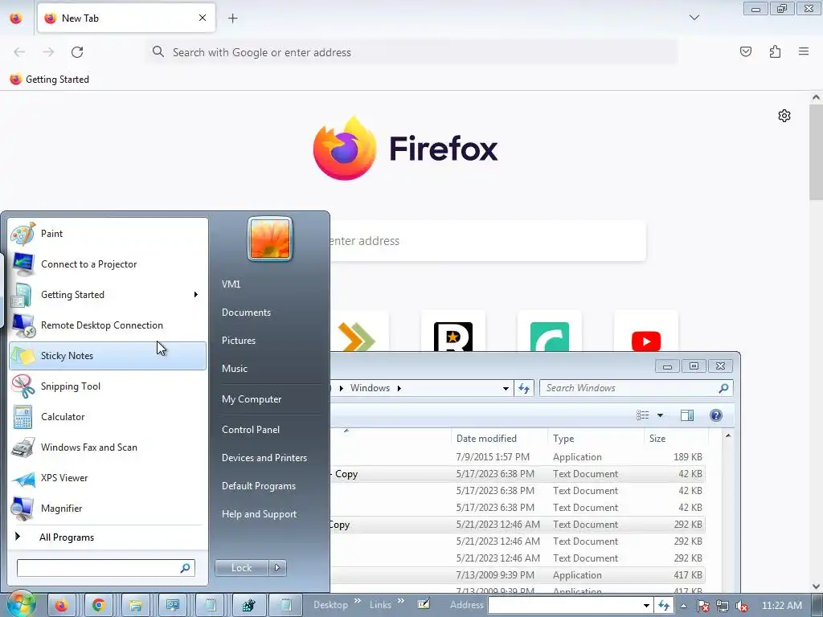The width and height of the screenshot is (823, 617).
Task: Click the Lock button
Action: pyautogui.click(x=241, y=568)
